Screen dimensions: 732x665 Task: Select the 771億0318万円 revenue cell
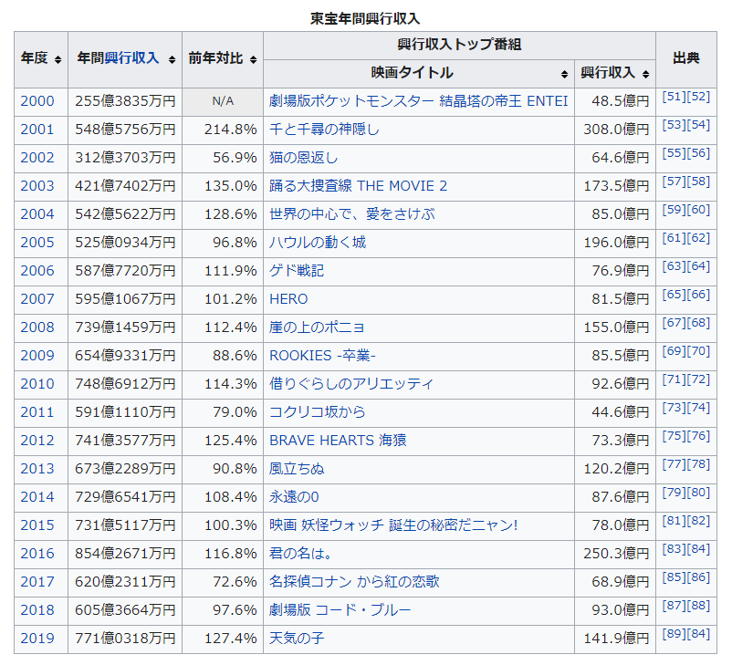(125, 639)
